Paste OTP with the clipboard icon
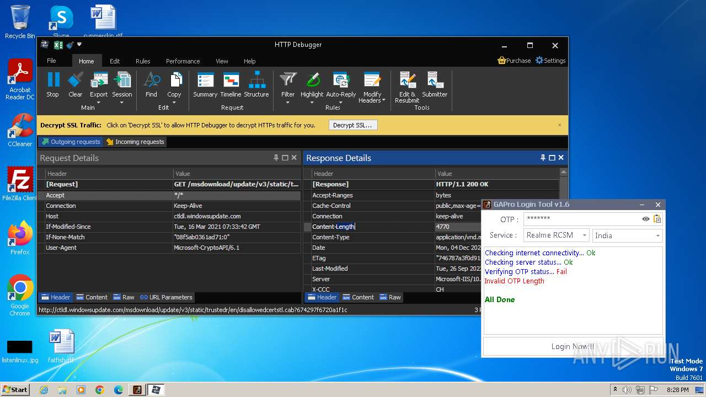The height and width of the screenshot is (397, 706). pos(657,219)
